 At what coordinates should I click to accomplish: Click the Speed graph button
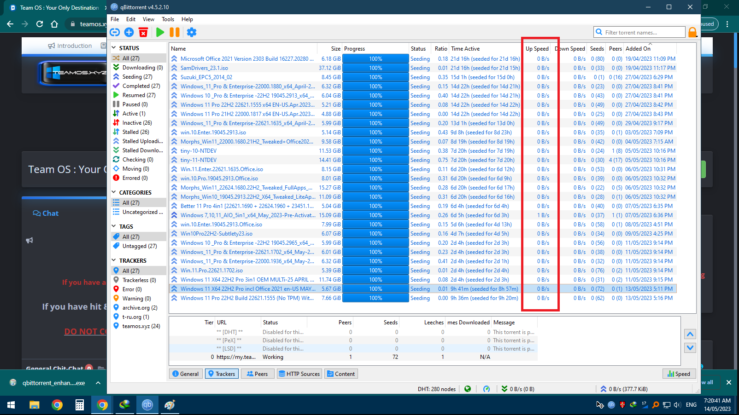pyautogui.click(x=679, y=374)
